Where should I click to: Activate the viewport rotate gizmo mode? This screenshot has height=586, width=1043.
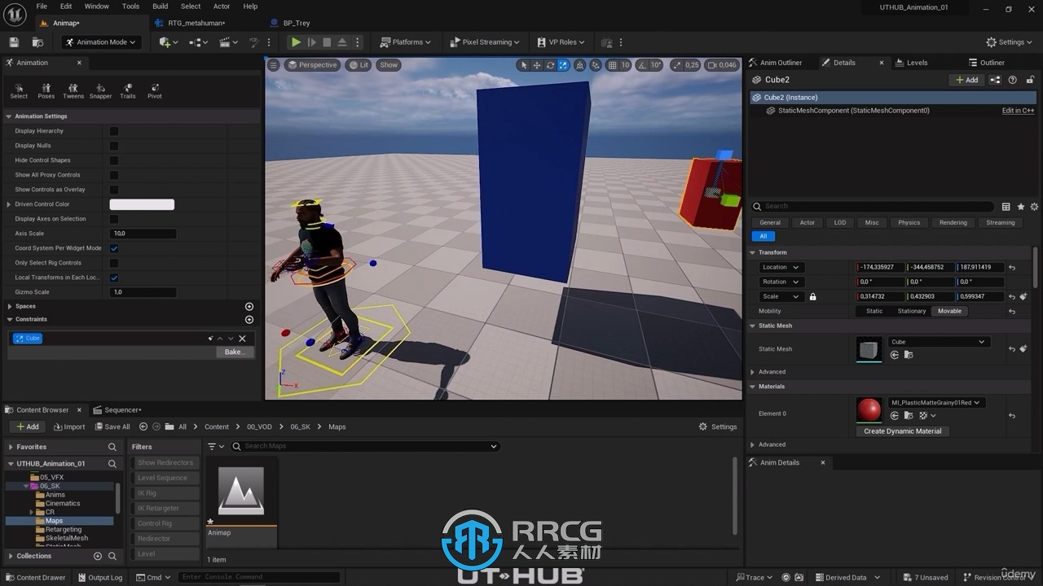coord(550,65)
